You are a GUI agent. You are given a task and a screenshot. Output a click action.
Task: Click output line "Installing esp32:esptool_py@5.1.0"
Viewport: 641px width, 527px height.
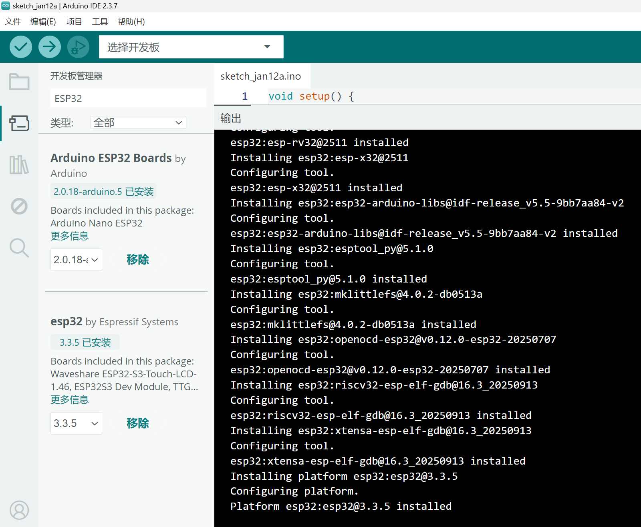332,248
